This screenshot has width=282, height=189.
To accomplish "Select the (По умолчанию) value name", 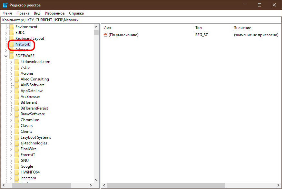I will click(123, 35).
